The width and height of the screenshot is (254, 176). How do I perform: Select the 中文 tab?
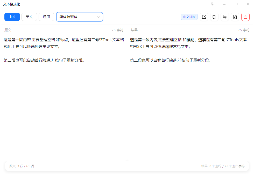pyautogui.click(x=12, y=17)
